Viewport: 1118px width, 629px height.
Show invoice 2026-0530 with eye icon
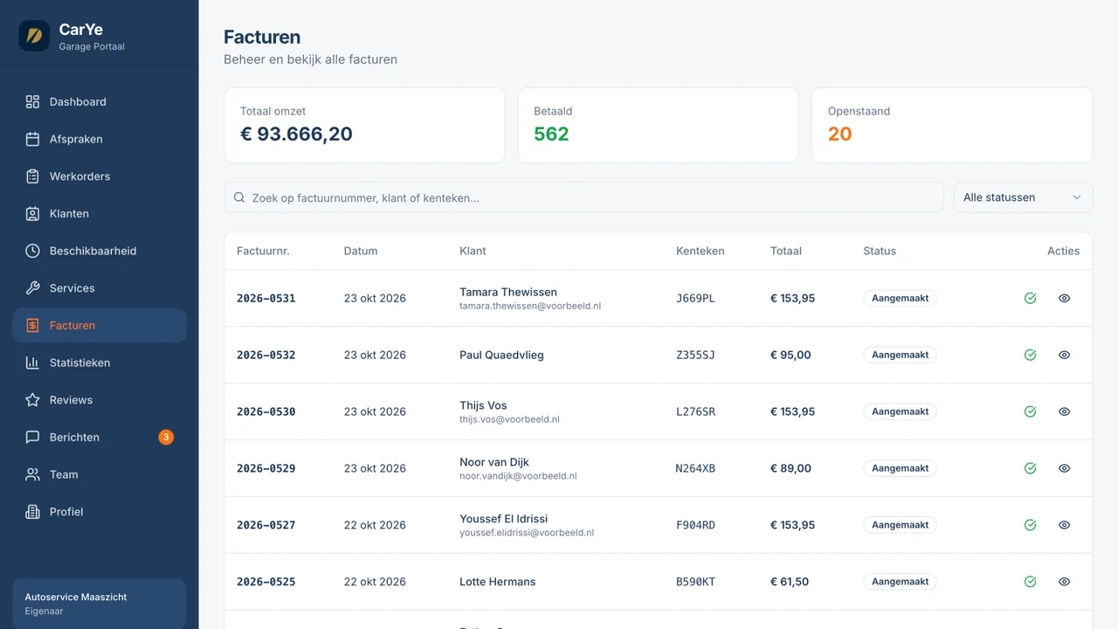(1064, 411)
